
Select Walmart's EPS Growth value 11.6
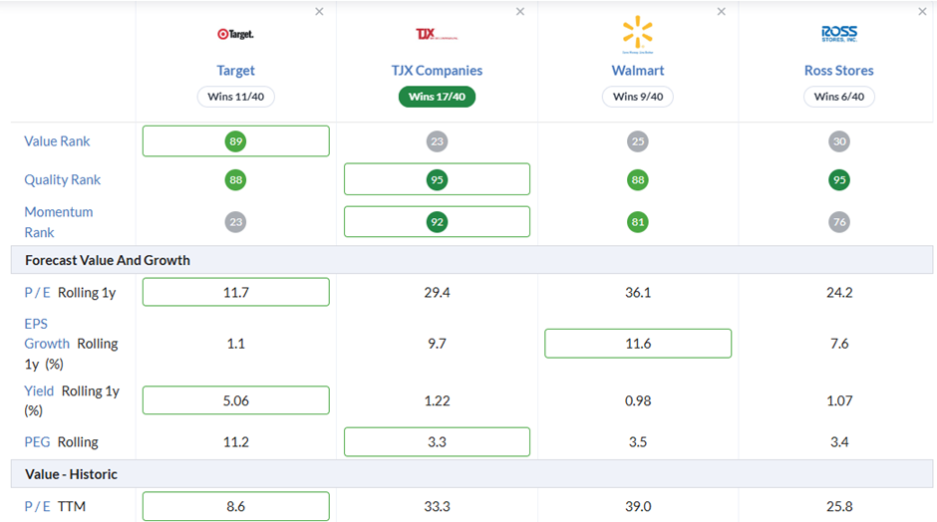(638, 344)
